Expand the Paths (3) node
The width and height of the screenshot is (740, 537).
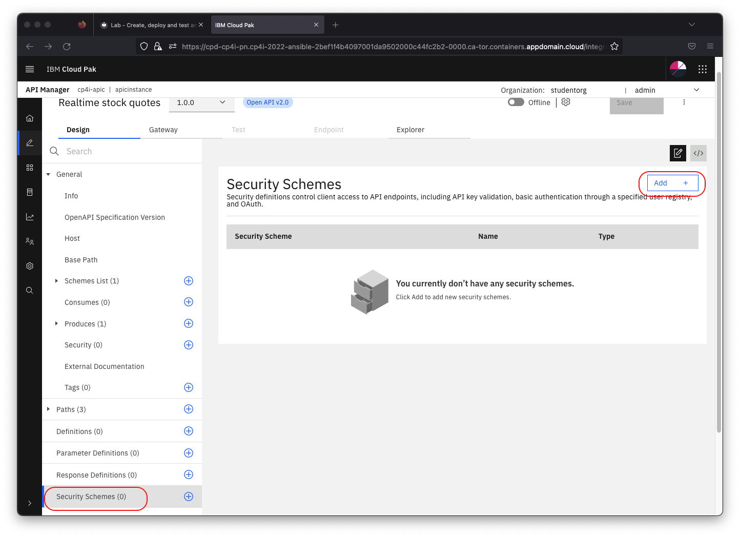click(x=48, y=409)
